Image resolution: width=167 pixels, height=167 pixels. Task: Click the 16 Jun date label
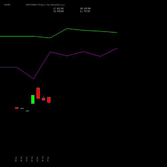pyautogui.click(x=43, y=159)
